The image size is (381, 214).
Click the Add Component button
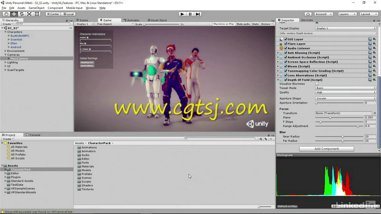[x=326, y=148]
